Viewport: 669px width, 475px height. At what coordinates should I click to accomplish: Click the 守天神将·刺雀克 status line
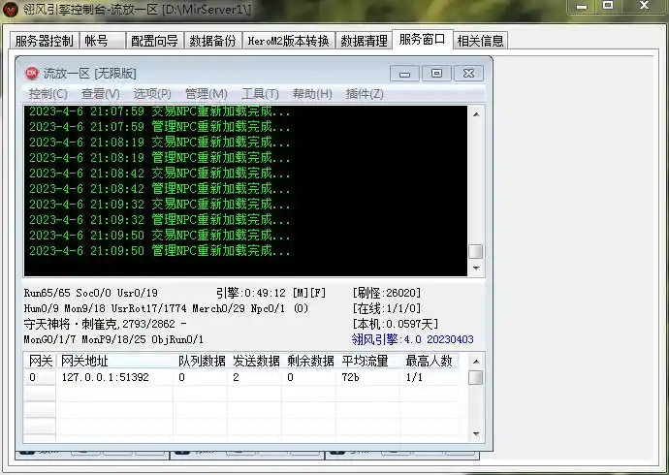pyautogui.click(x=106, y=324)
